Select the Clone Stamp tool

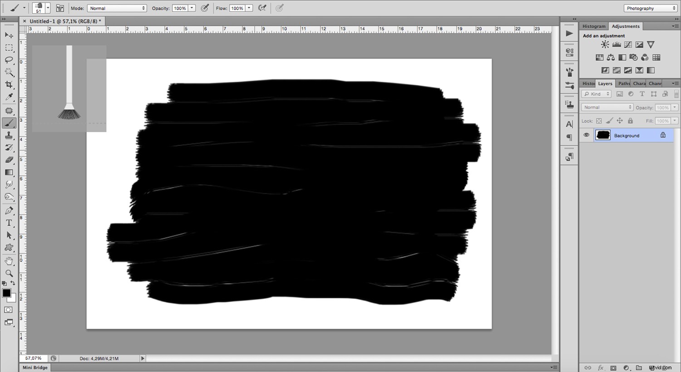[x=9, y=135]
